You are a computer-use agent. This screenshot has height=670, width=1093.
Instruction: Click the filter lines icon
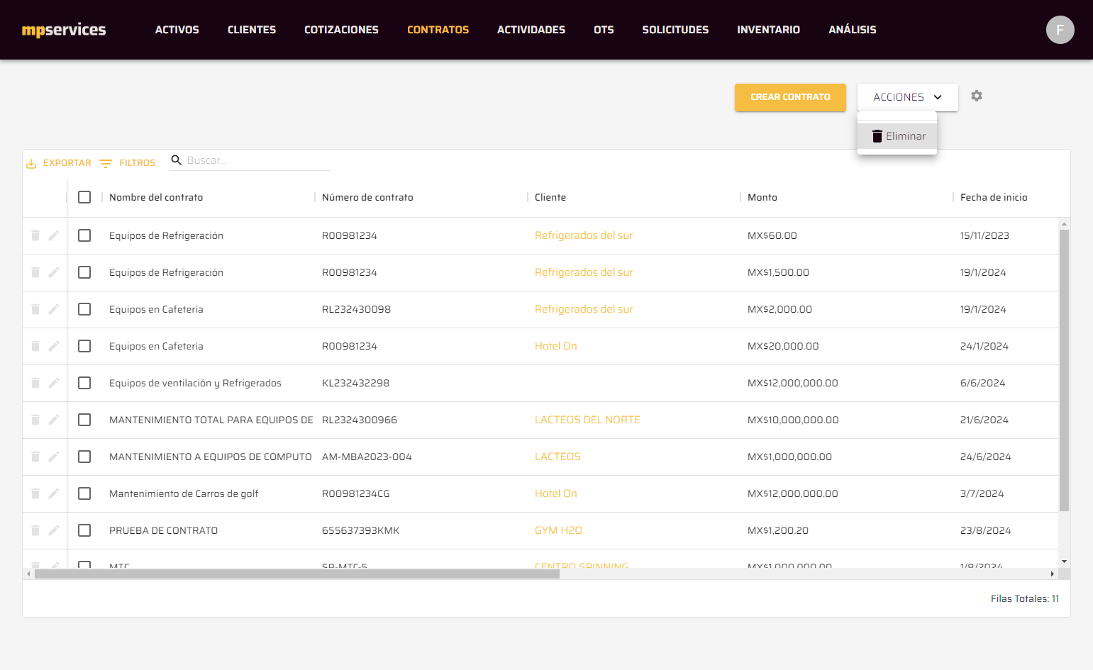click(x=106, y=164)
